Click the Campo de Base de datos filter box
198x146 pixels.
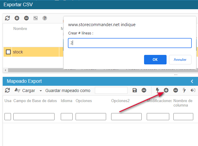pyautogui.click(x=34, y=117)
